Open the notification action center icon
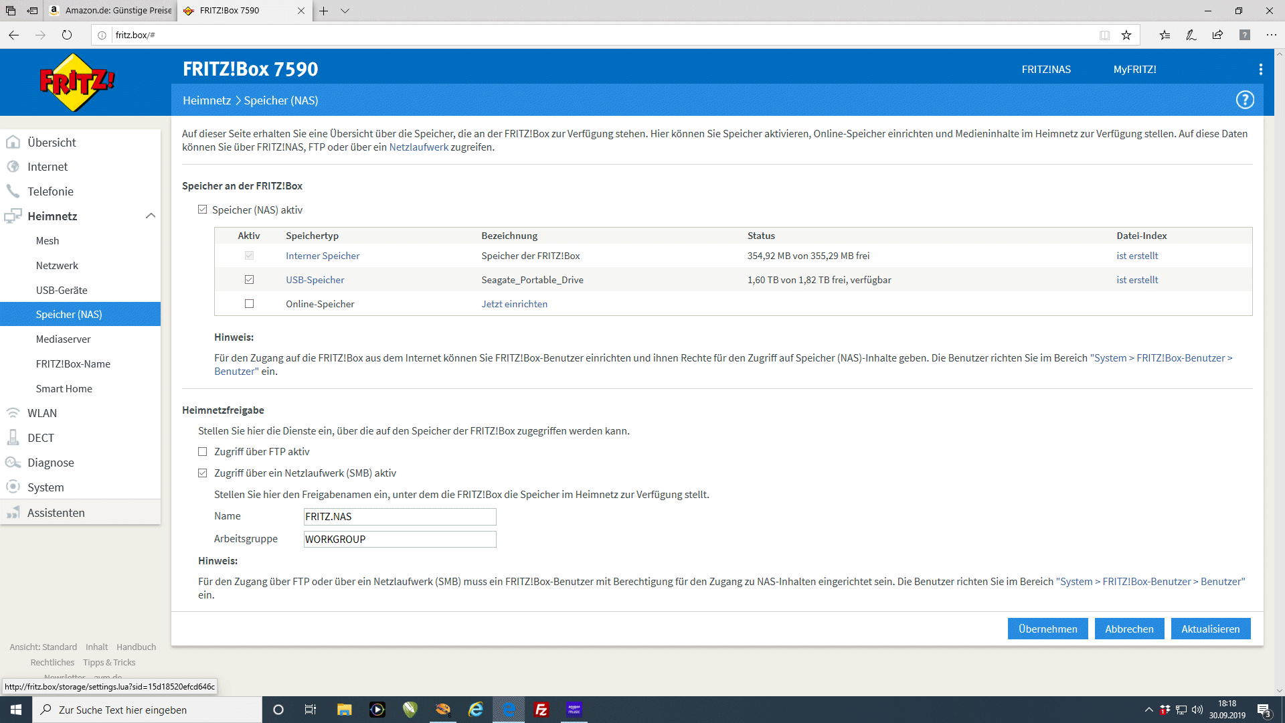The height and width of the screenshot is (723, 1285). [x=1264, y=710]
